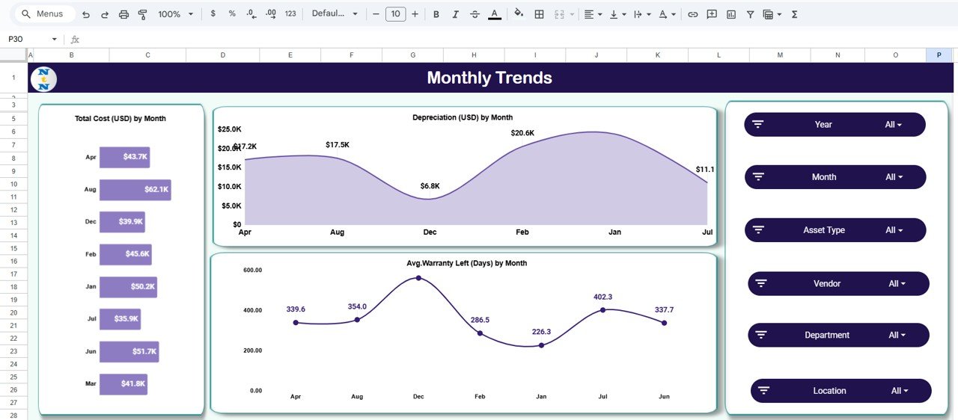Viewport: 958px width, 420px height.
Task: Click the Format as currency button
Action: [x=213, y=14]
